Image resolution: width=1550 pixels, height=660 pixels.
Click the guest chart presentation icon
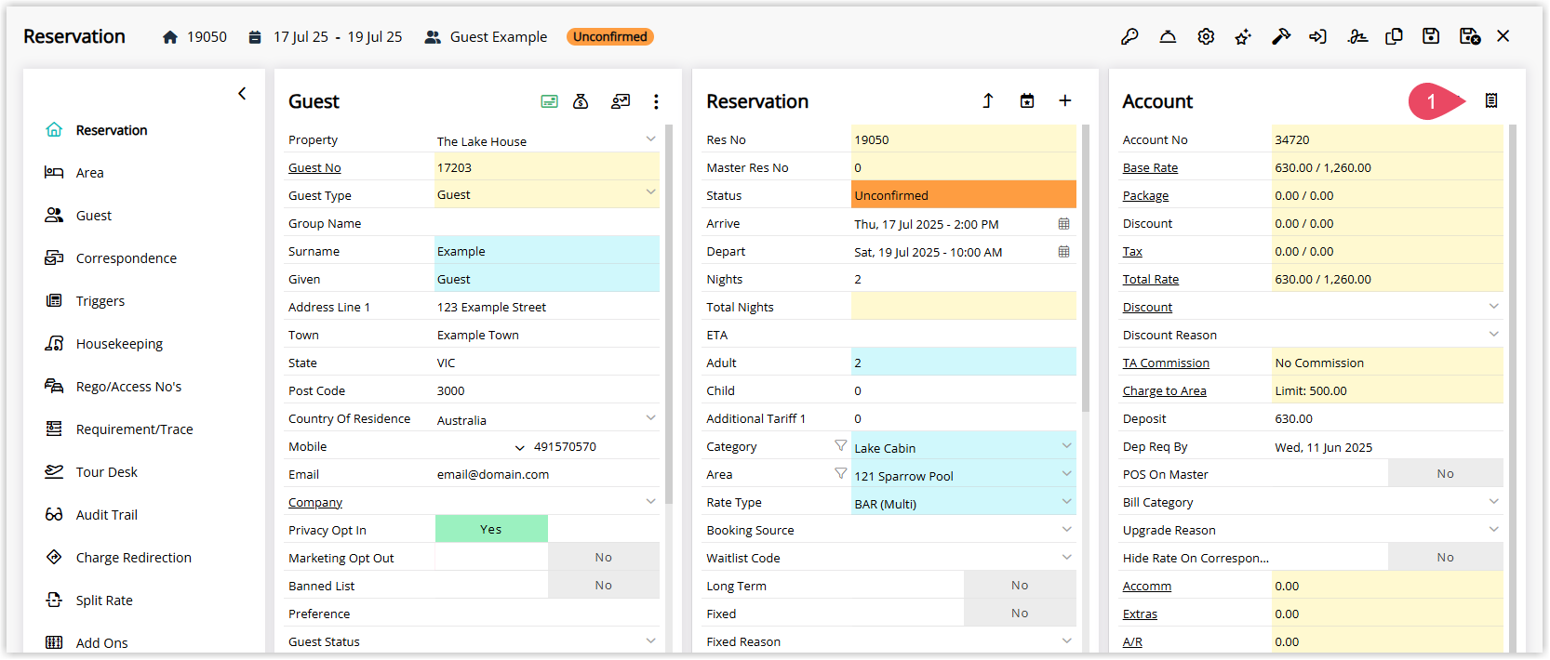click(621, 101)
